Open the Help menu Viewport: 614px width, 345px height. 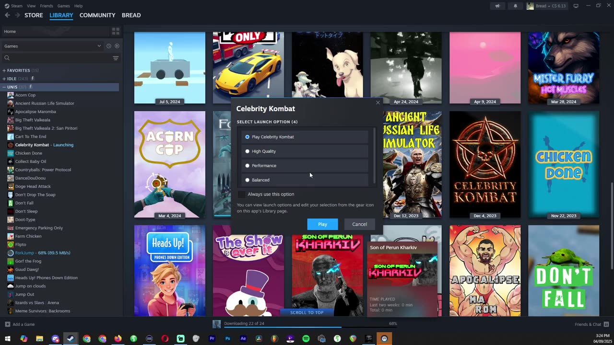78,6
